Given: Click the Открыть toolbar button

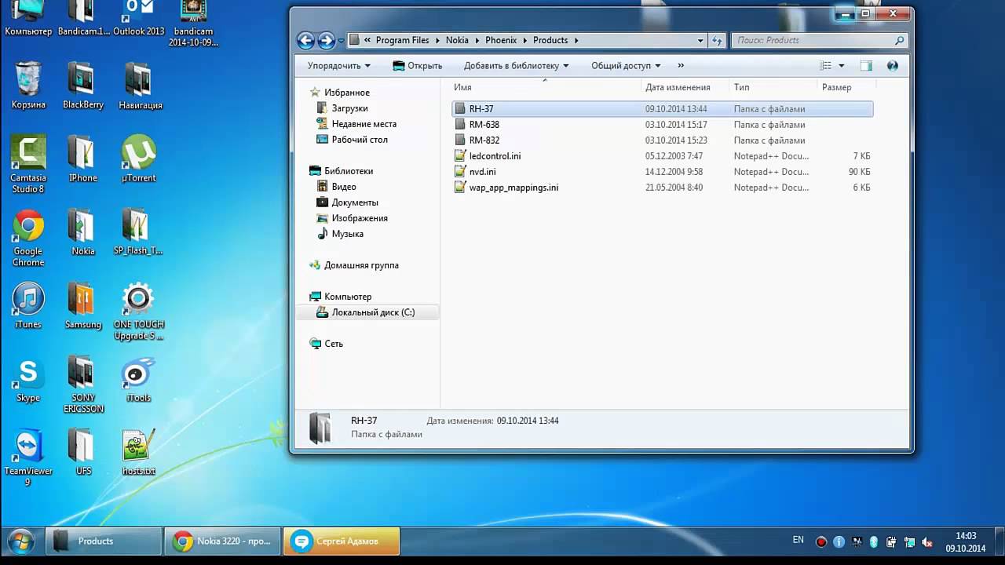Looking at the screenshot, I should (x=417, y=66).
